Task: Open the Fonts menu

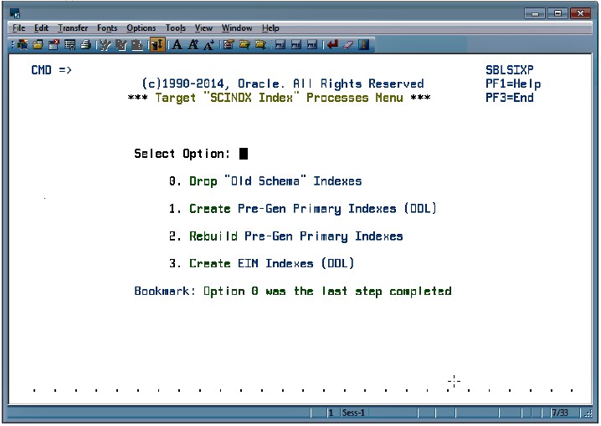Action: pyautogui.click(x=107, y=28)
